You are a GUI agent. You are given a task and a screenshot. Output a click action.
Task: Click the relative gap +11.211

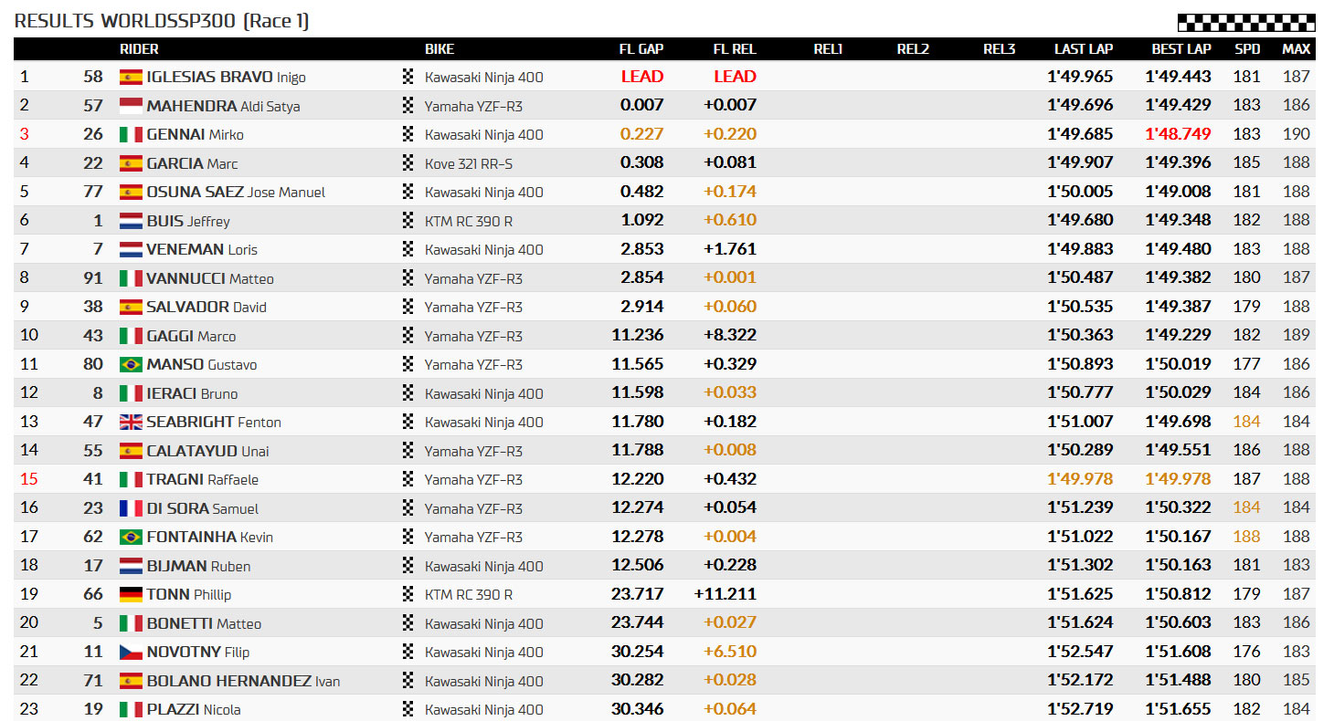(x=725, y=594)
